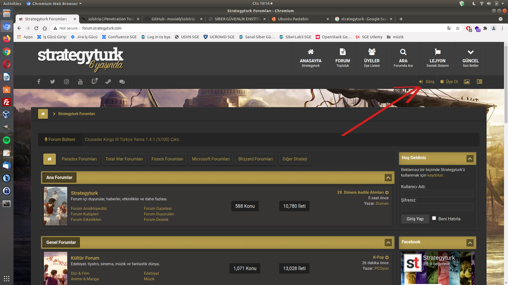The height and width of the screenshot is (285, 508).
Task: Open the Forum Ansiklopedisi subforum link
Action: pyautogui.click(x=89, y=208)
